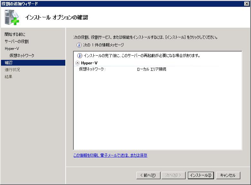Cancel the wizard with キャンセル button
The width and height of the screenshot is (251, 185).
click(x=228, y=175)
